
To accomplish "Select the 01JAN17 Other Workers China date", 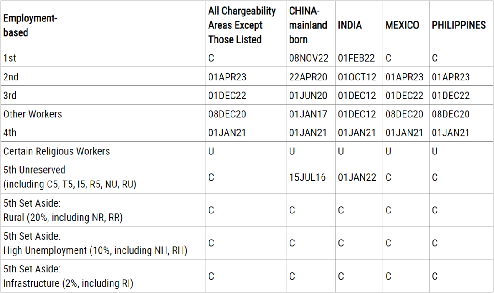I will [x=308, y=114].
